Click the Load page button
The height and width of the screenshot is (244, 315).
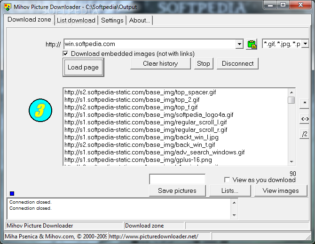(x=83, y=68)
